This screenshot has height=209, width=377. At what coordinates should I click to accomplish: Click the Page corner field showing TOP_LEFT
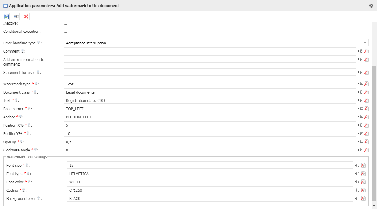(210, 109)
